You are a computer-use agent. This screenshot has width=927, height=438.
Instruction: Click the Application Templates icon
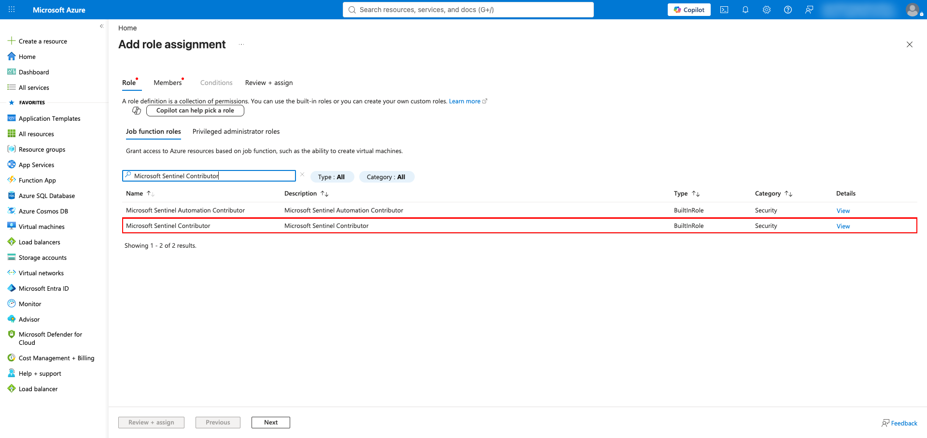click(12, 118)
